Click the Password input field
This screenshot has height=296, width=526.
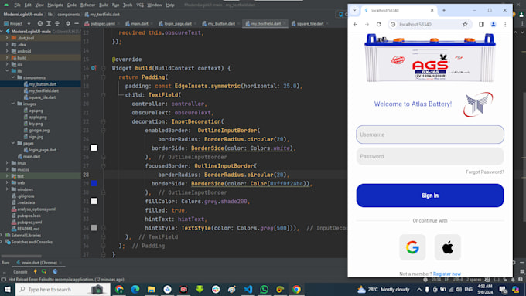[430, 156]
